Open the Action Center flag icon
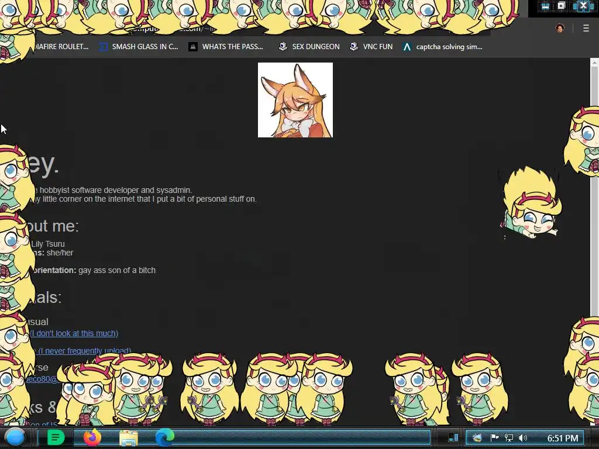 (494, 438)
